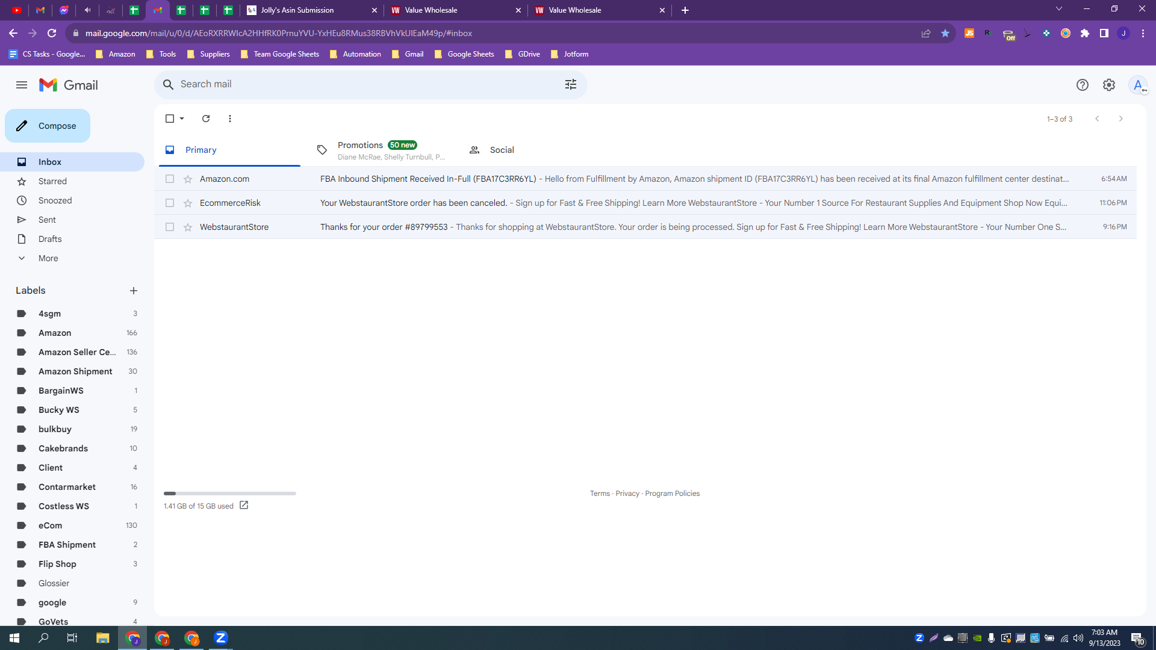Open the Privacy link
The height and width of the screenshot is (650, 1156).
(627, 494)
